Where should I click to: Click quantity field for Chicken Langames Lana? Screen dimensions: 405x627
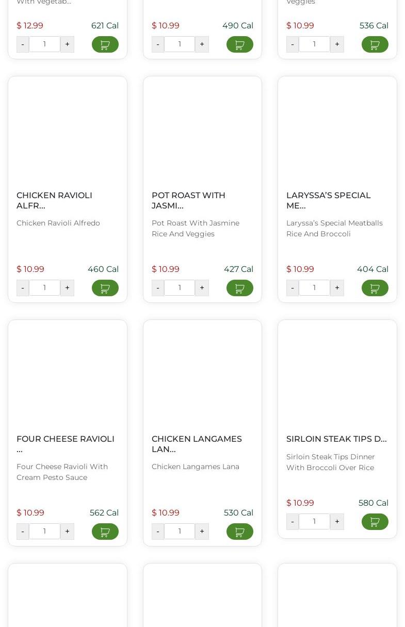180,532
